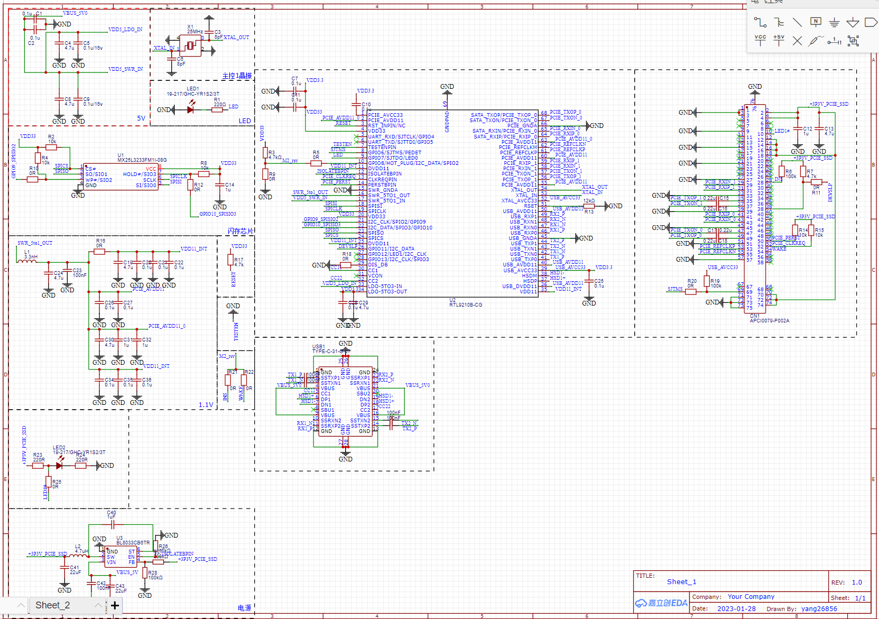Image resolution: width=879 pixels, height=619 pixels.
Task: Select the Group/Ungroup symbol tool
Action: (x=853, y=41)
